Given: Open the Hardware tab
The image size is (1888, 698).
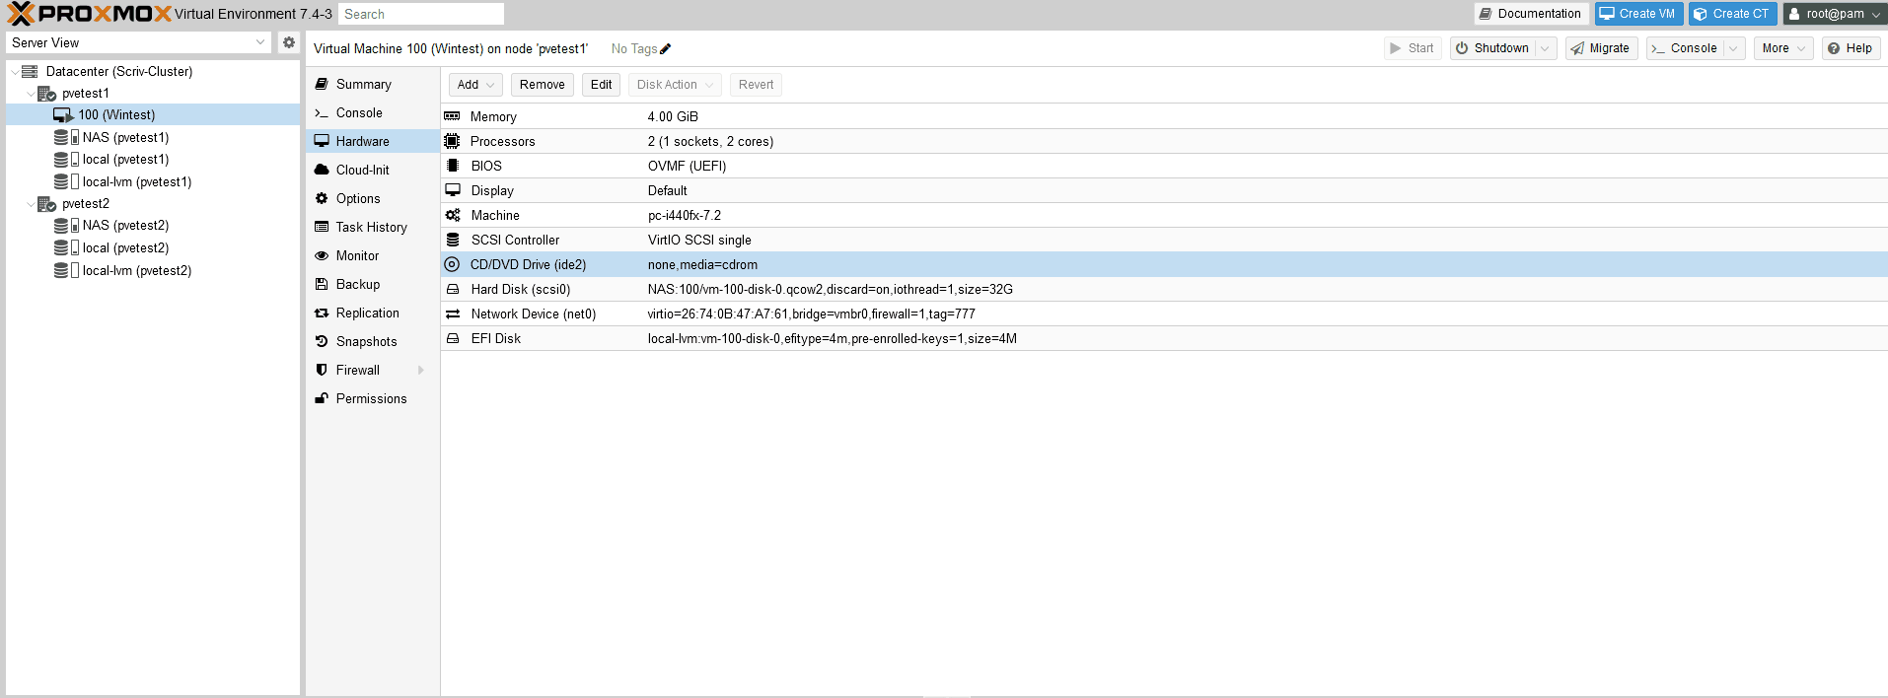Looking at the screenshot, I should 372,141.
